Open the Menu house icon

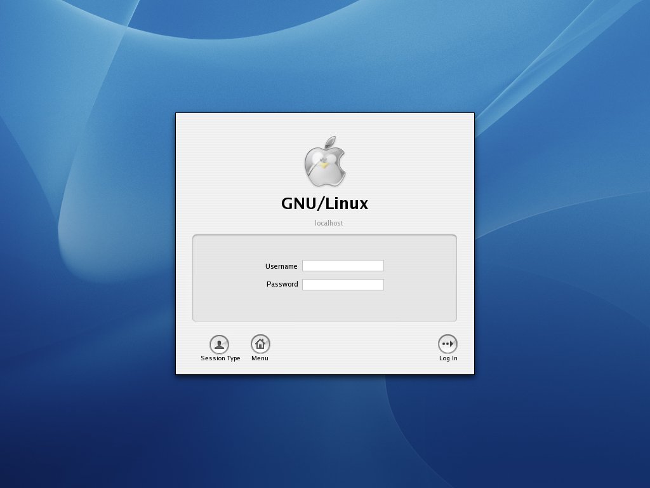coord(260,344)
